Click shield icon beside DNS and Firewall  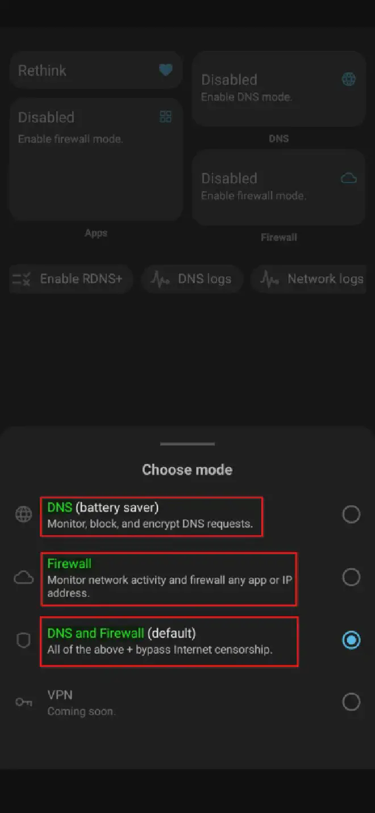pyautogui.click(x=23, y=641)
